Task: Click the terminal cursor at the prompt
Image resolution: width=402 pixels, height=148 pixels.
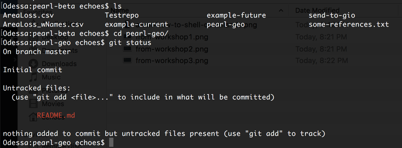Action: pos(111,143)
